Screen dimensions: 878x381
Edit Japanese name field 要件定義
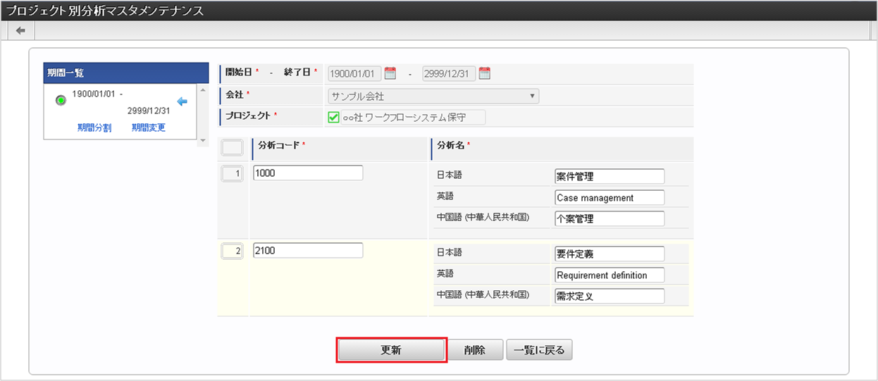610,254
